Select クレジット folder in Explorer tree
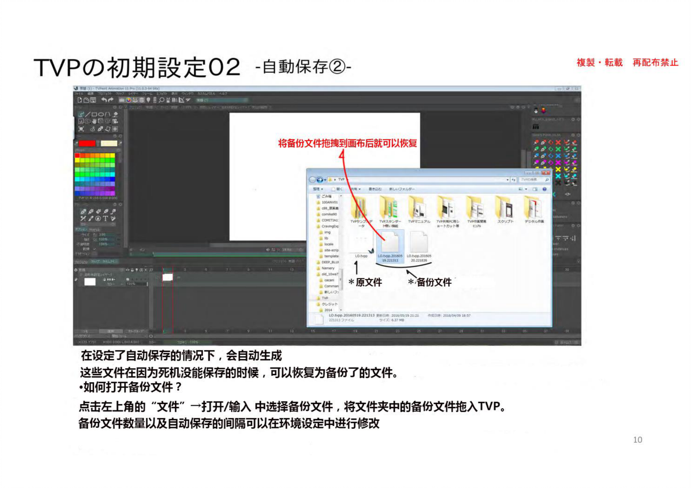Viewport: 691px width, 488px height. [x=326, y=304]
